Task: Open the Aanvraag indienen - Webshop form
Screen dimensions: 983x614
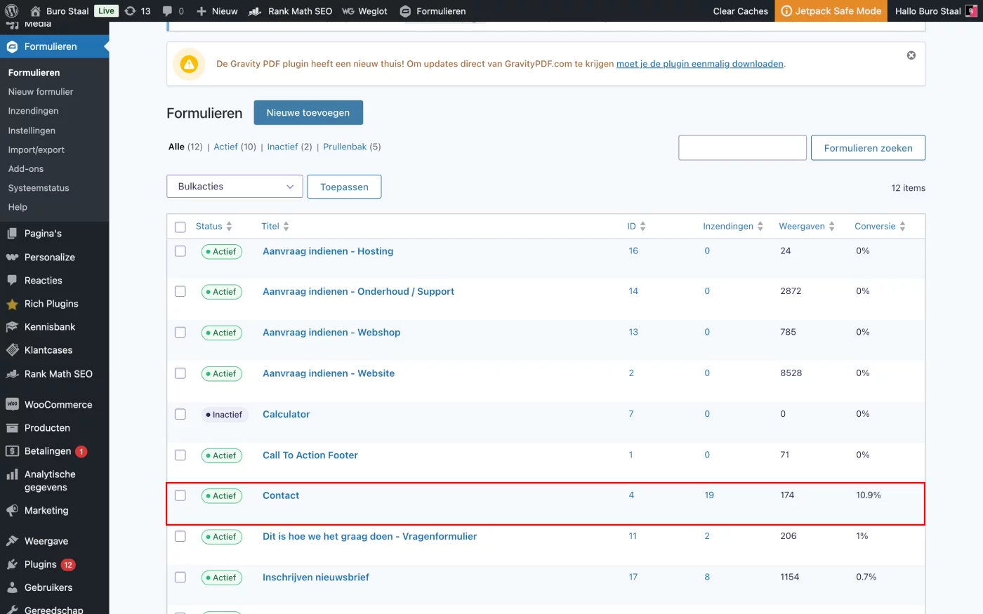Action: click(331, 333)
